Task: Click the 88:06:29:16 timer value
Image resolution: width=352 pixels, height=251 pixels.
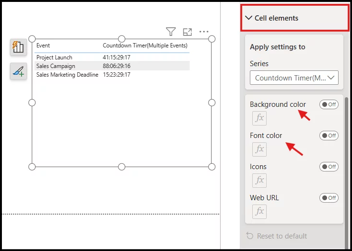Action: 117,66
